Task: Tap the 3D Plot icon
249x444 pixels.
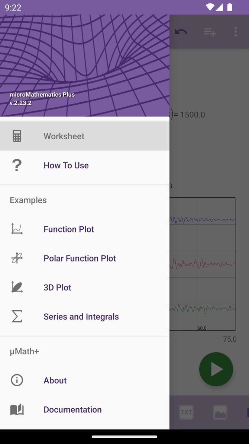Action: tap(17, 287)
